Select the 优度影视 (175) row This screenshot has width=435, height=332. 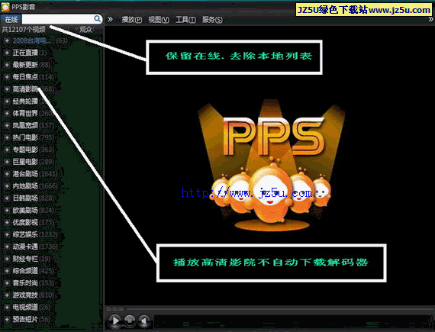point(34,222)
